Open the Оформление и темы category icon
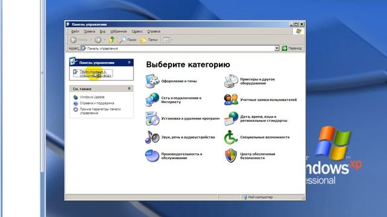The width and height of the screenshot is (387, 217). coord(152,81)
